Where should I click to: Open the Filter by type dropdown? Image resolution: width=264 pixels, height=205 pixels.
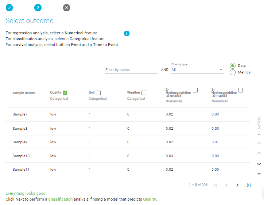(x=198, y=69)
